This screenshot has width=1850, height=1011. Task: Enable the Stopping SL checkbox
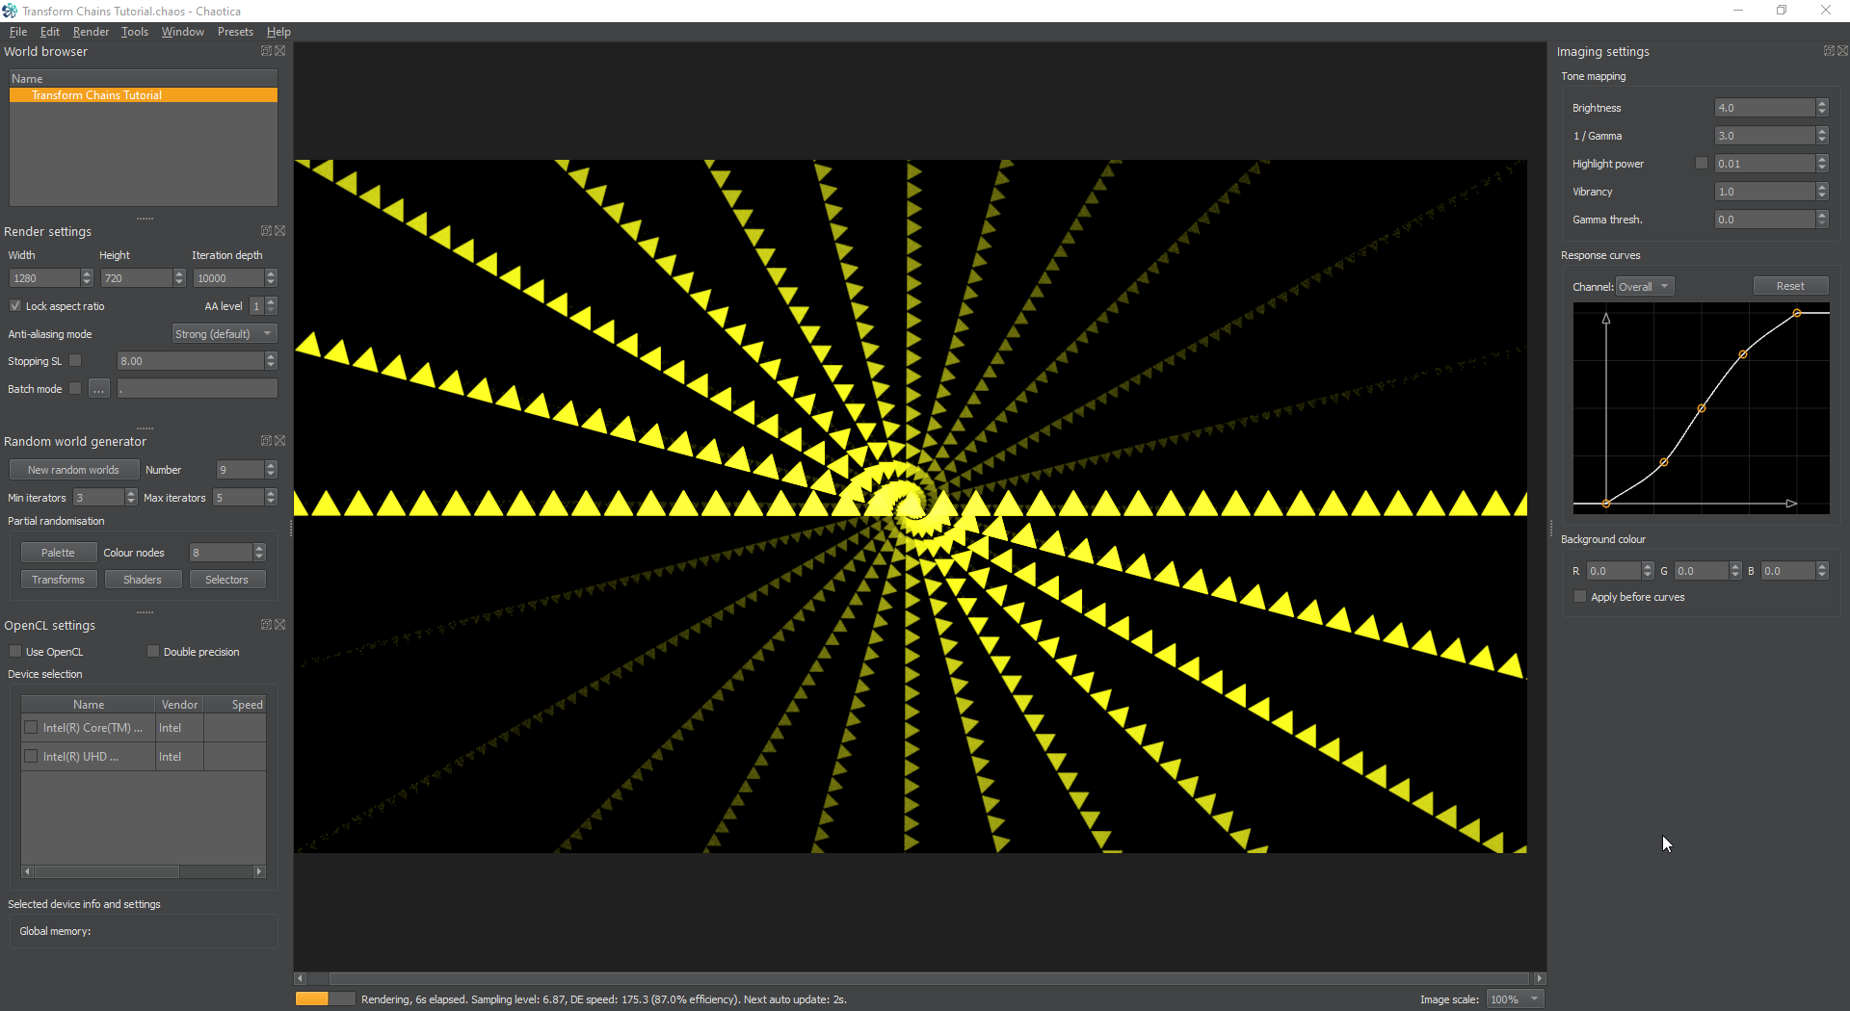pos(75,361)
